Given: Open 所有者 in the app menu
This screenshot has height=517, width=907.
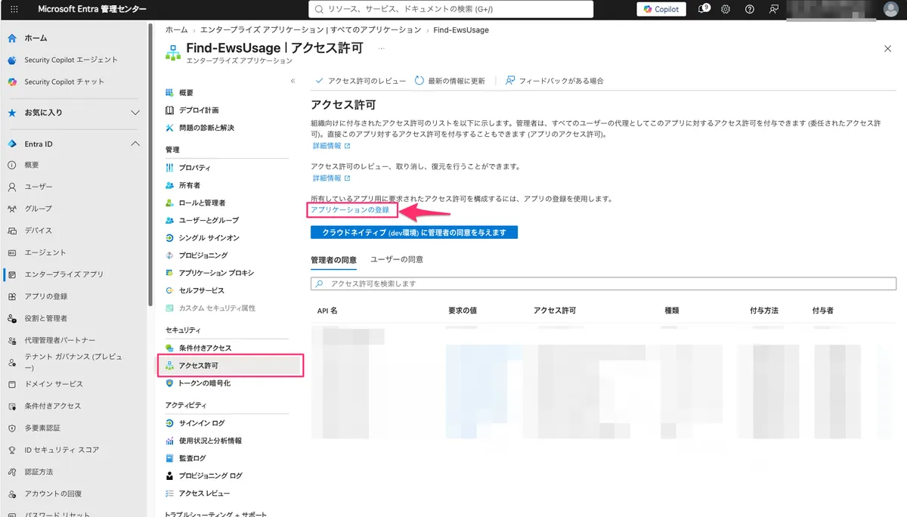Looking at the screenshot, I should pos(190,185).
